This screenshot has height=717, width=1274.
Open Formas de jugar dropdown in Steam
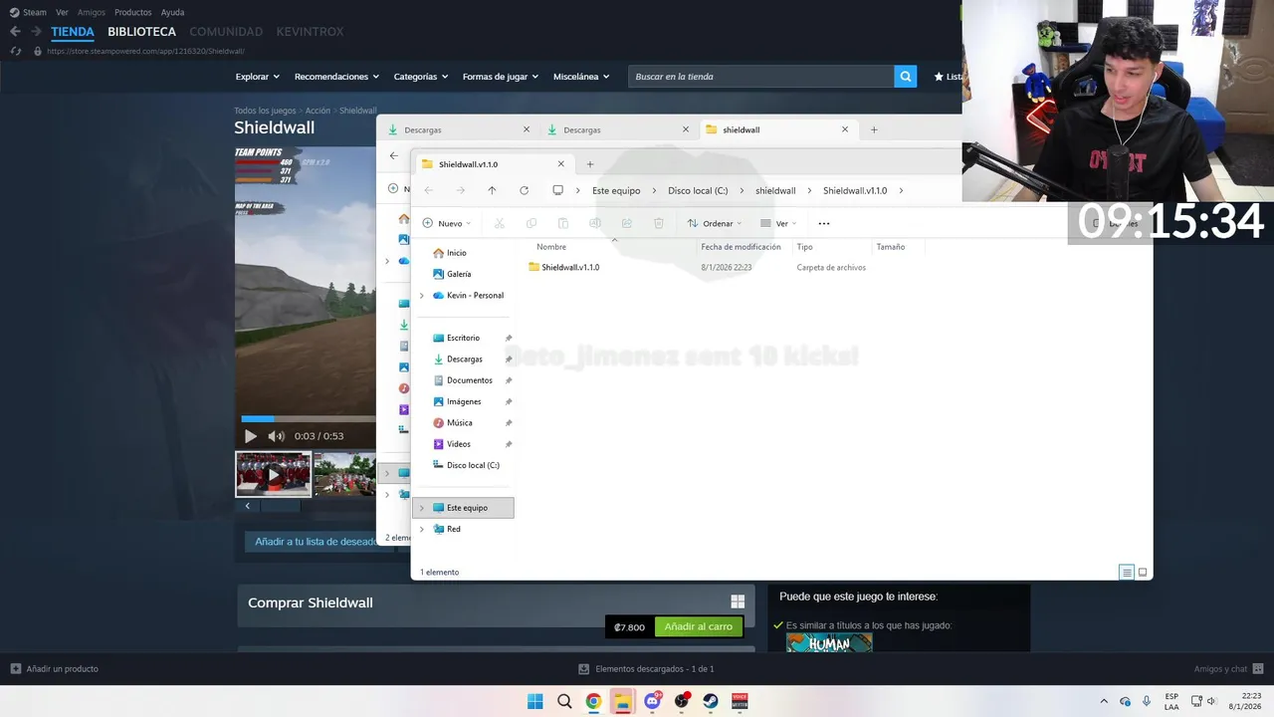501,77
